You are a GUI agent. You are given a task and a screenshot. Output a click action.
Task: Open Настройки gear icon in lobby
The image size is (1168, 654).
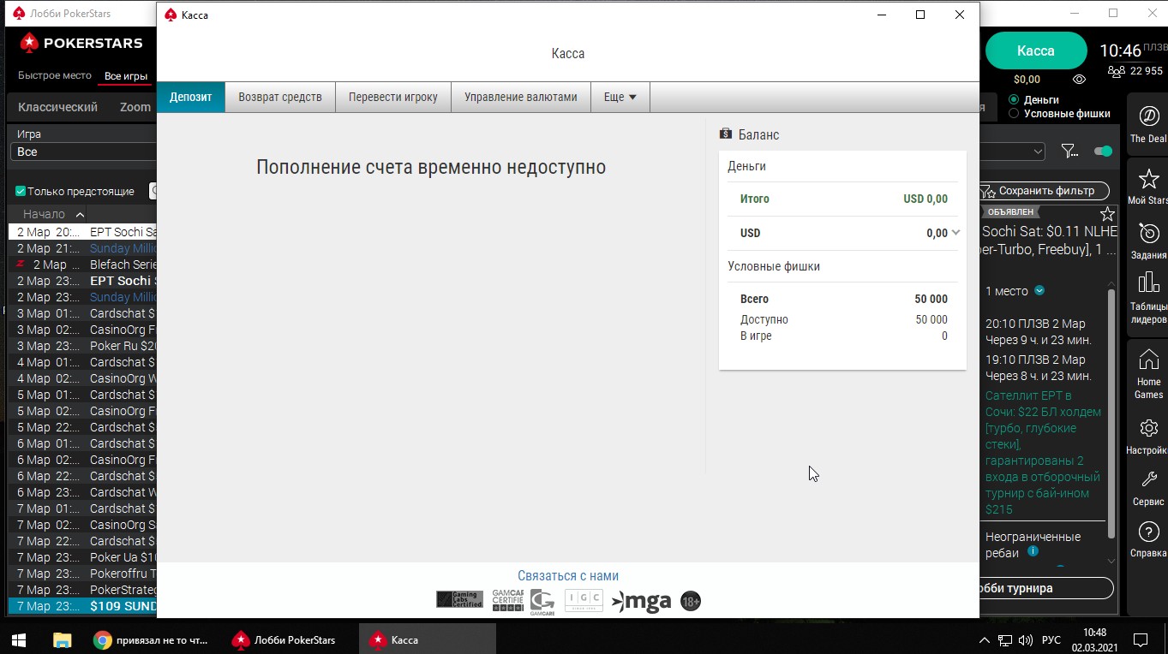tap(1148, 427)
